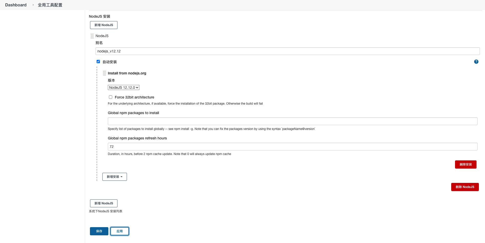Focus the npm packages refresh hours field
485x243 pixels.
(x=293, y=147)
